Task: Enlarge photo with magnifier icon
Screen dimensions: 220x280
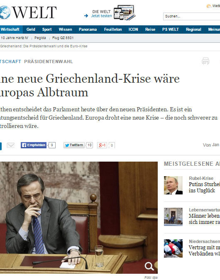Action: click(x=149, y=266)
